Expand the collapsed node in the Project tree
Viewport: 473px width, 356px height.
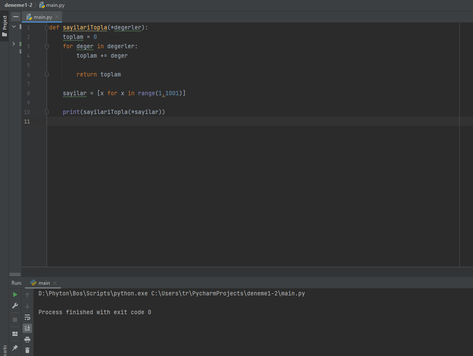(14, 44)
